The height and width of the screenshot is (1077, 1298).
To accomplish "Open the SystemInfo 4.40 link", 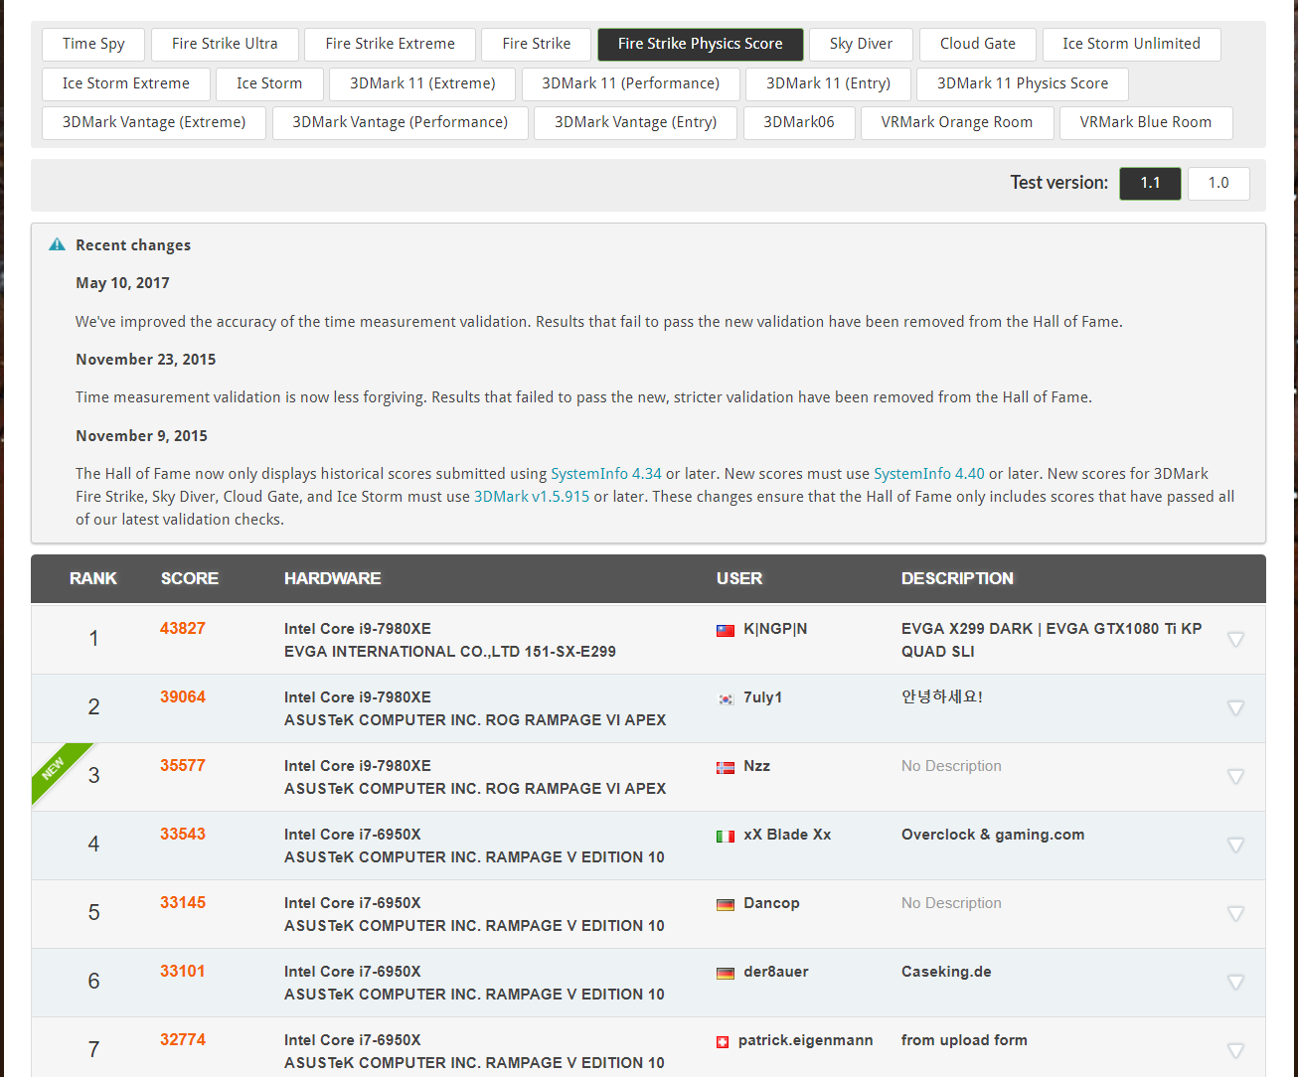I will tap(929, 474).
